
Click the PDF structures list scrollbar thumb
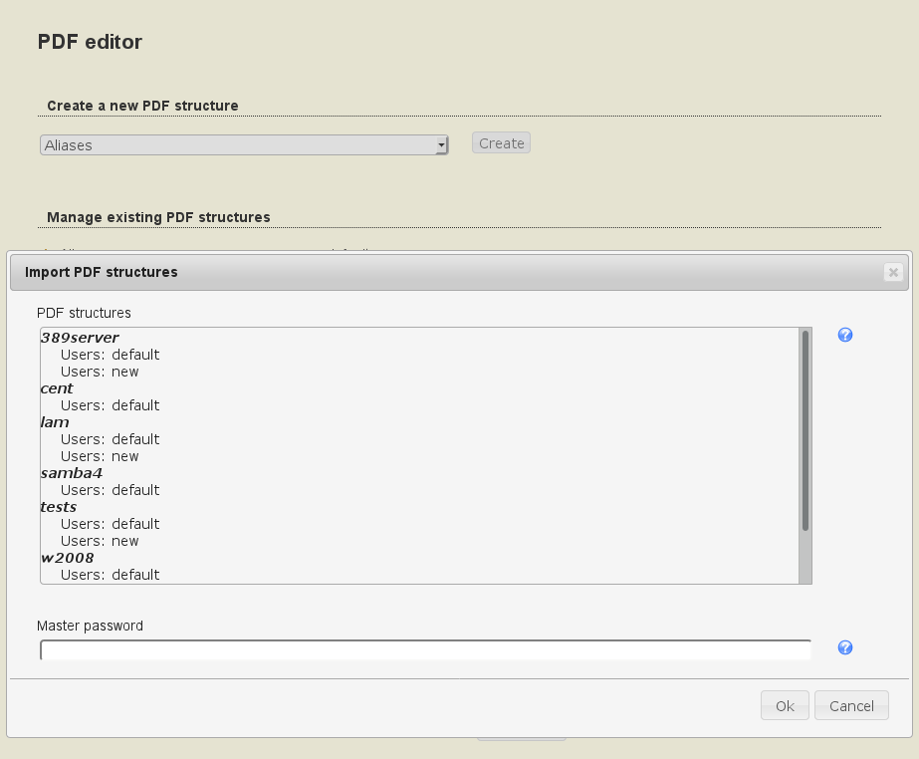pyautogui.click(x=805, y=428)
